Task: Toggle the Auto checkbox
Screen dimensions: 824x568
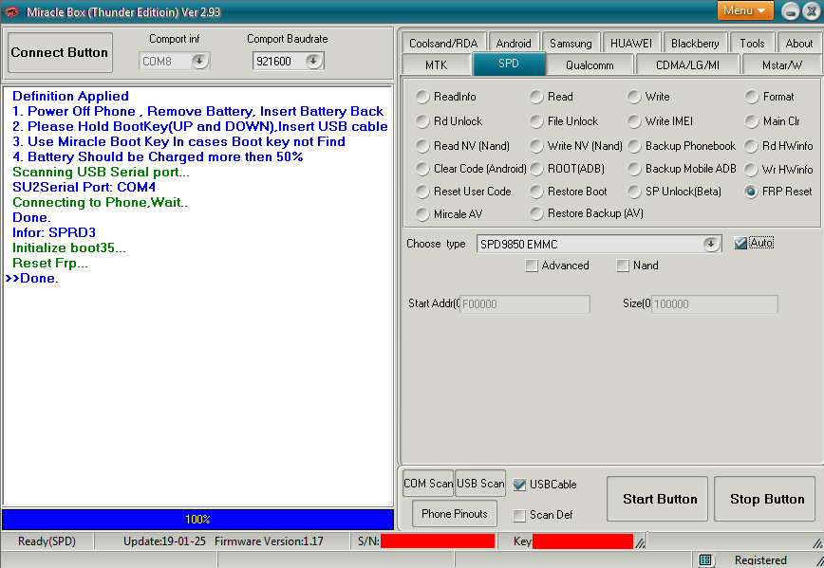Action: click(x=740, y=243)
